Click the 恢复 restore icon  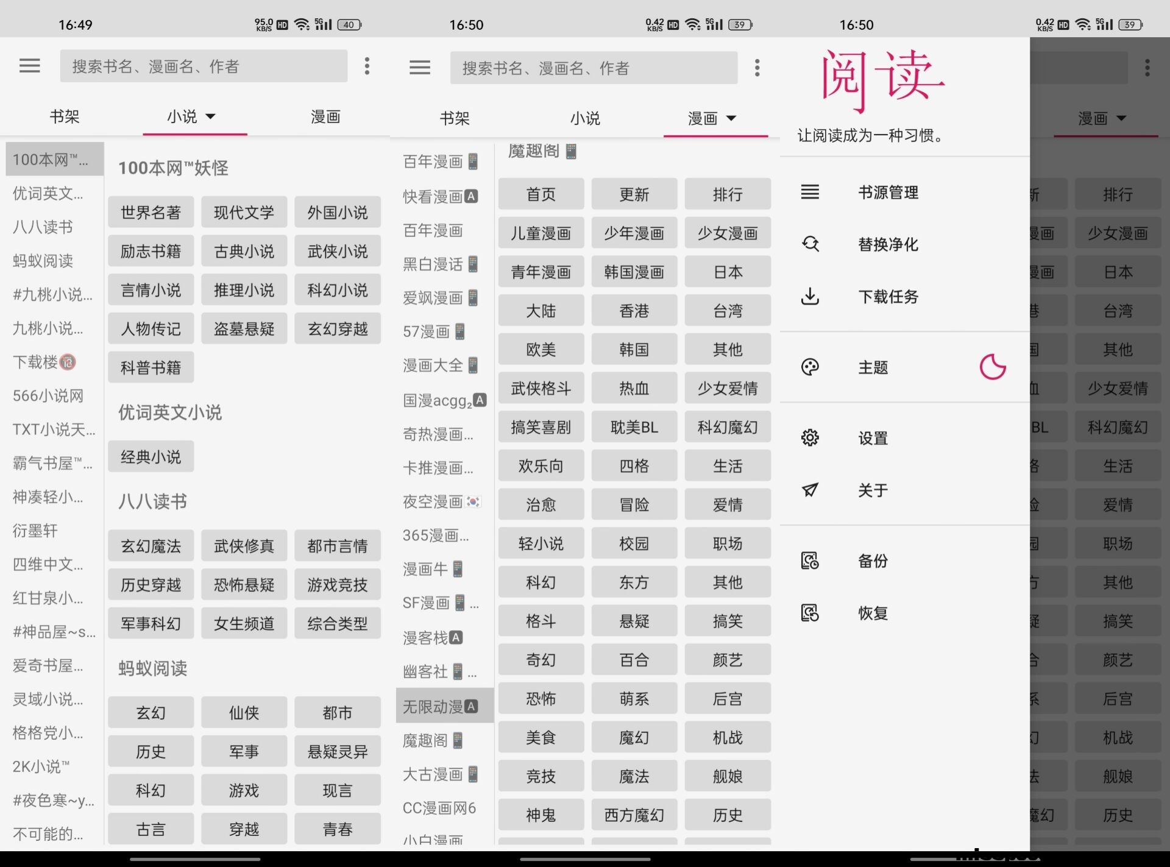click(x=810, y=613)
